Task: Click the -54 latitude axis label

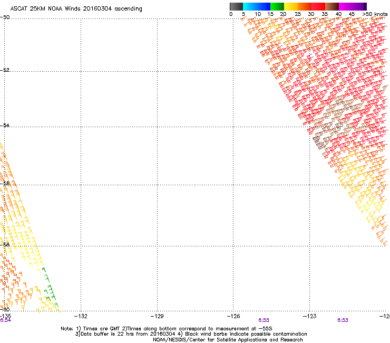Action: click(x=5, y=125)
